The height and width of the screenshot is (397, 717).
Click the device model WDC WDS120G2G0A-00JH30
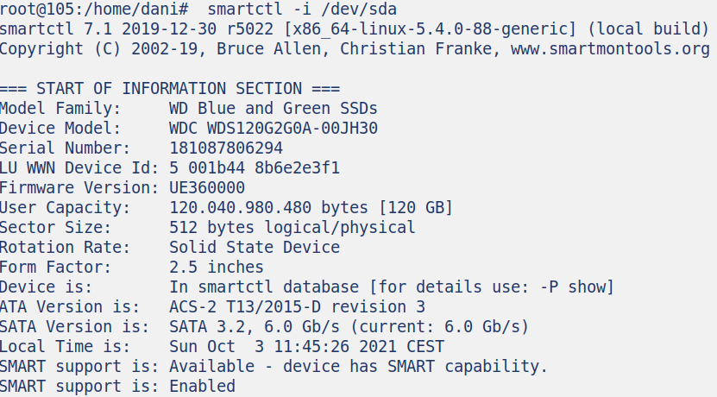coord(274,129)
